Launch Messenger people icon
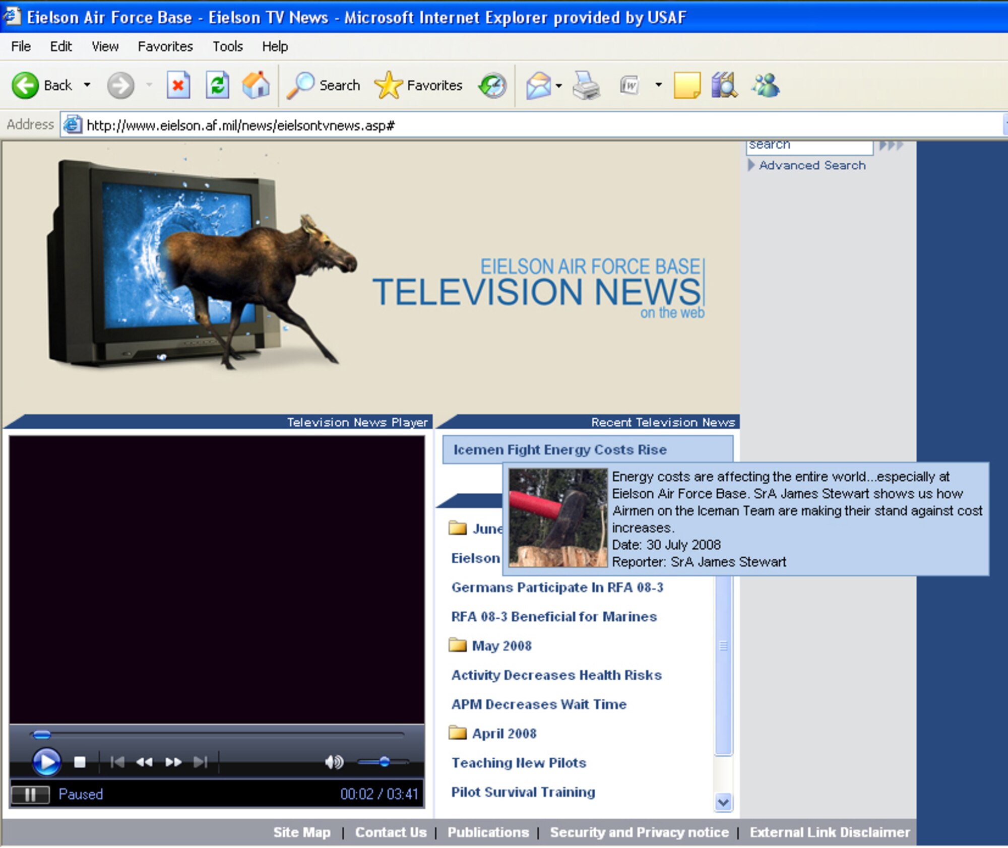Viewport: 1008px width, 848px height. pos(766,85)
